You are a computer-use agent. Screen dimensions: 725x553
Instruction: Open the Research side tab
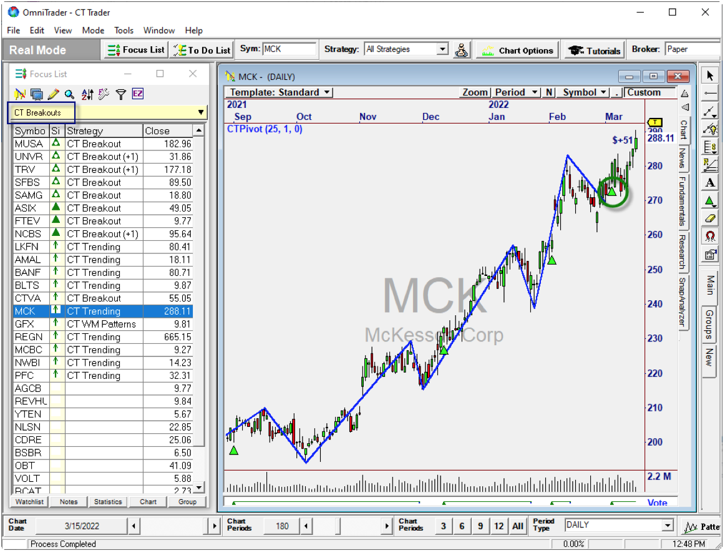[x=683, y=252]
